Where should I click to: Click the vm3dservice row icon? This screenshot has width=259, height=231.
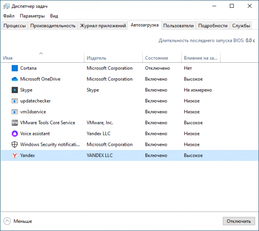(15, 112)
